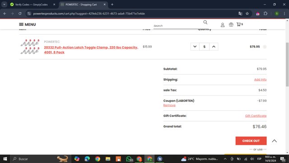Image resolution: width=289 pixels, height=163 pixels.
Task: Open the ESP language indicator
Action: click(x=259, y=159)
